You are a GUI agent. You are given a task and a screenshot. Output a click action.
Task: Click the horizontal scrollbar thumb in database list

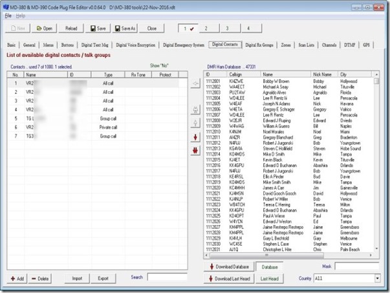(x=266, y=255)
